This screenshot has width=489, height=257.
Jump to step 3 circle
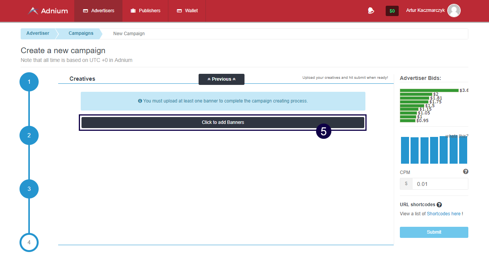click(29, 189)
